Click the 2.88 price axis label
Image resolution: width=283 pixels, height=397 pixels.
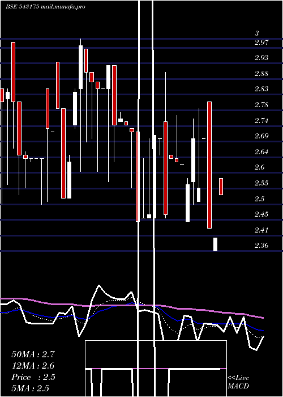tap(261, 74)
